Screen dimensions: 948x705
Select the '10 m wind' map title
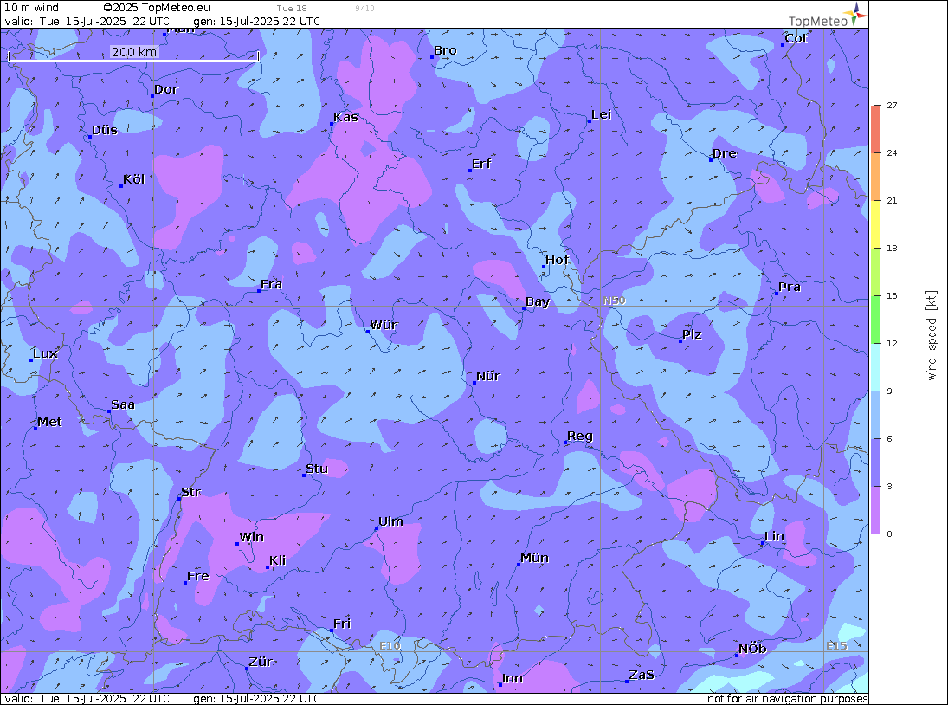pyautogui.click(x=31, y=8)
